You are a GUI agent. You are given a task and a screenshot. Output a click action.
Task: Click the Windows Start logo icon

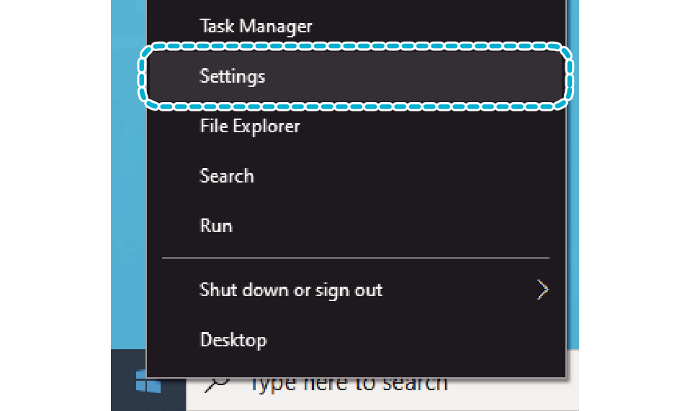[148, 382]
